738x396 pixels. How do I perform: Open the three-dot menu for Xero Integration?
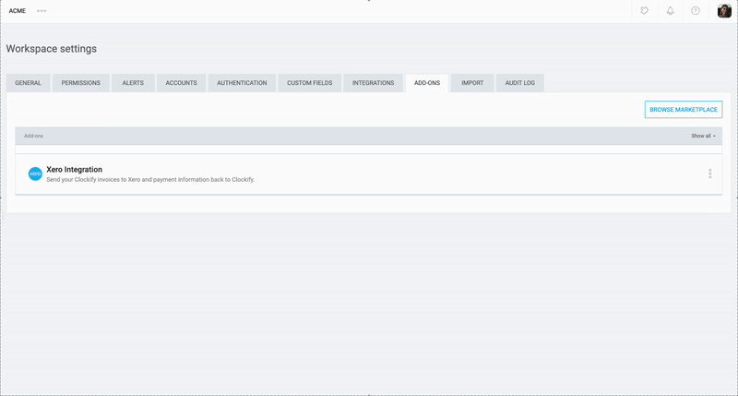tap(709, 174)
